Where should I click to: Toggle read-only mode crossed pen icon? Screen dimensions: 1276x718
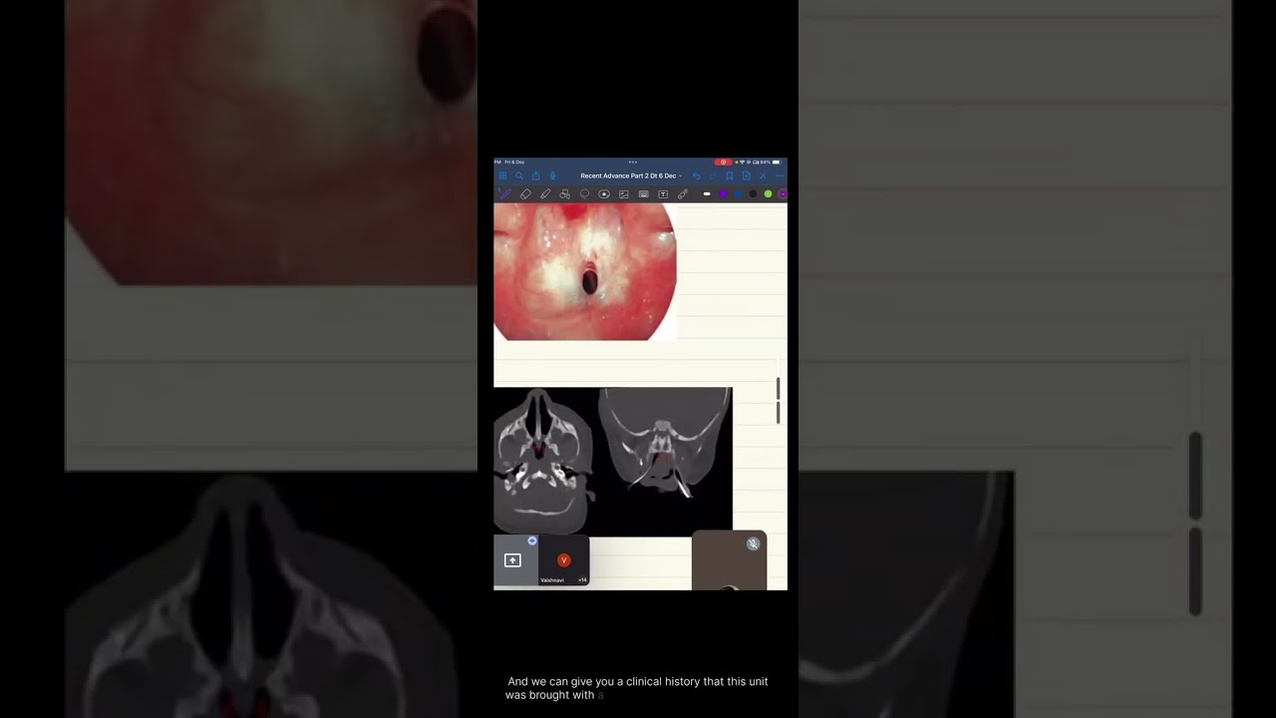coord(763,176)
